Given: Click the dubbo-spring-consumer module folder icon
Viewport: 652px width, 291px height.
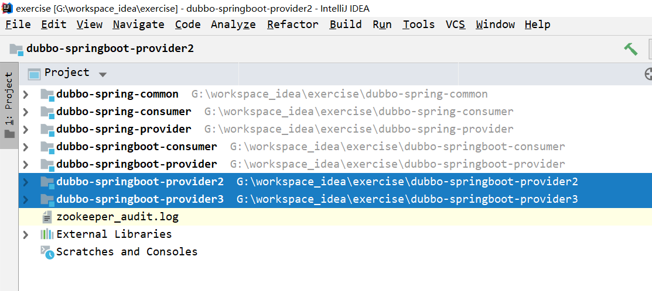Looking at the screenshot, I should point(47,112).
